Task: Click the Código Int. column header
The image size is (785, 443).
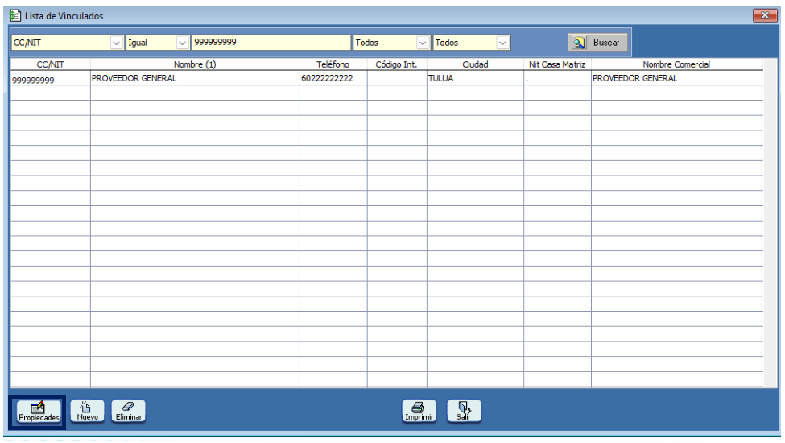Action: tap(396, 64)
